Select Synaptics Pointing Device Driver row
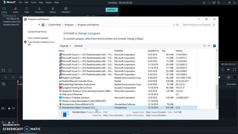Viewport: 238px width, 134px height. pyautogui.click(x=128, y=88)
